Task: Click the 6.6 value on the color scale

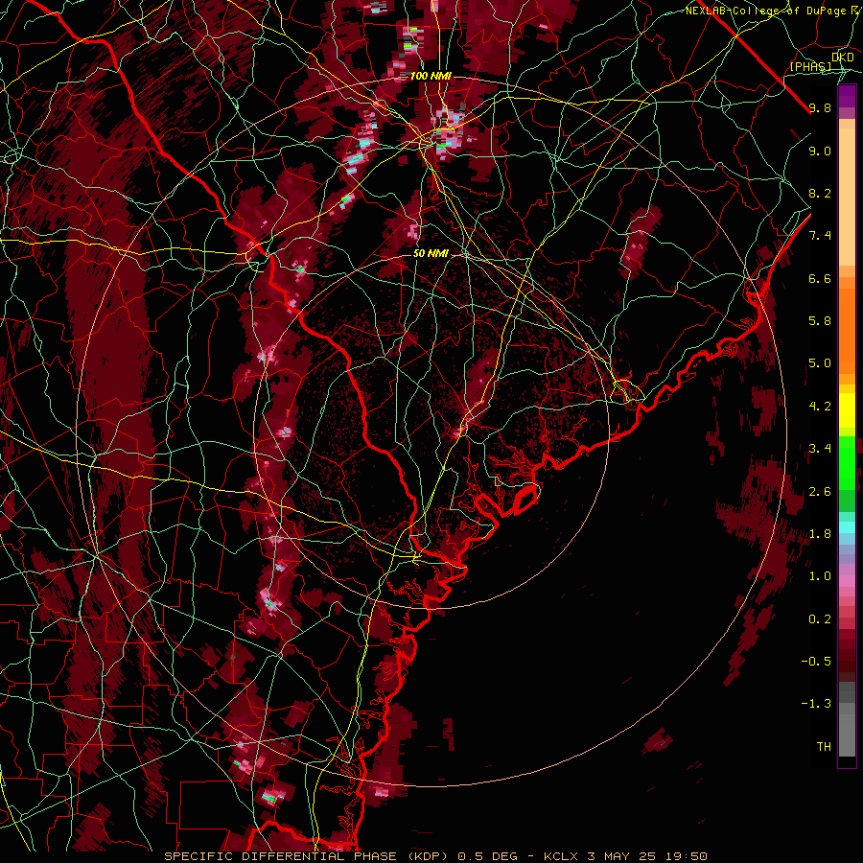Action: click(820, 278)
